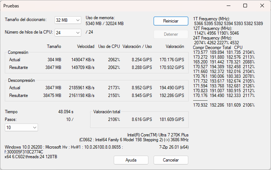The height and width of the screenshot is (170, 271).
Task: Click decompression CPU usage 2173%
Action: [x=114, y=88]
